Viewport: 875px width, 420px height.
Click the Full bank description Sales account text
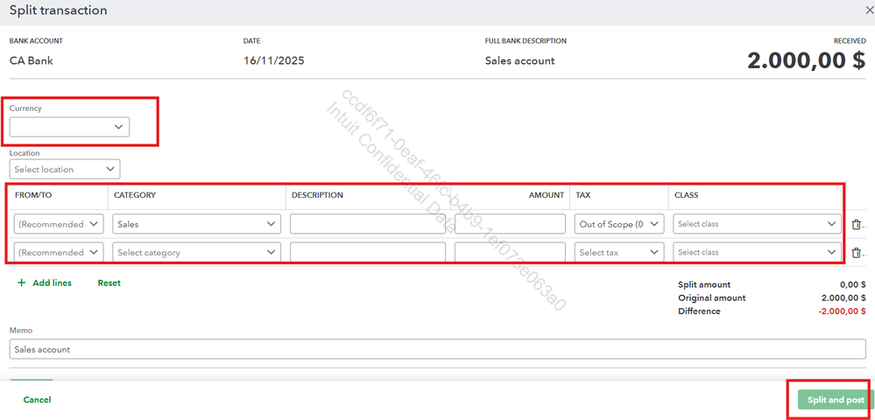519,60
